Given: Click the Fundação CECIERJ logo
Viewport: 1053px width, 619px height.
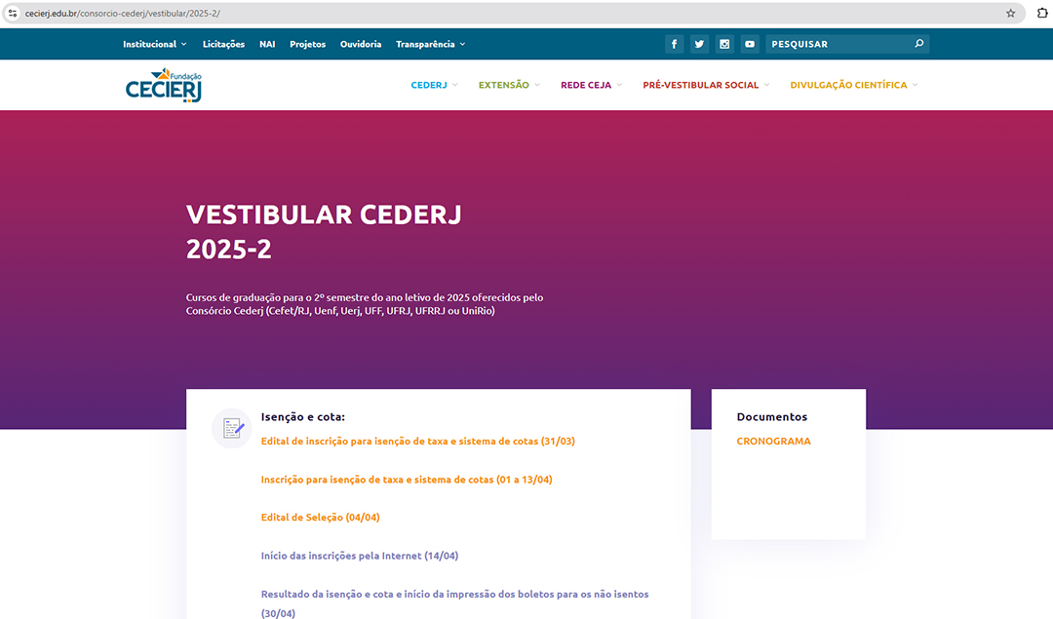Looking at the screenshot, I should click(164, 85).
